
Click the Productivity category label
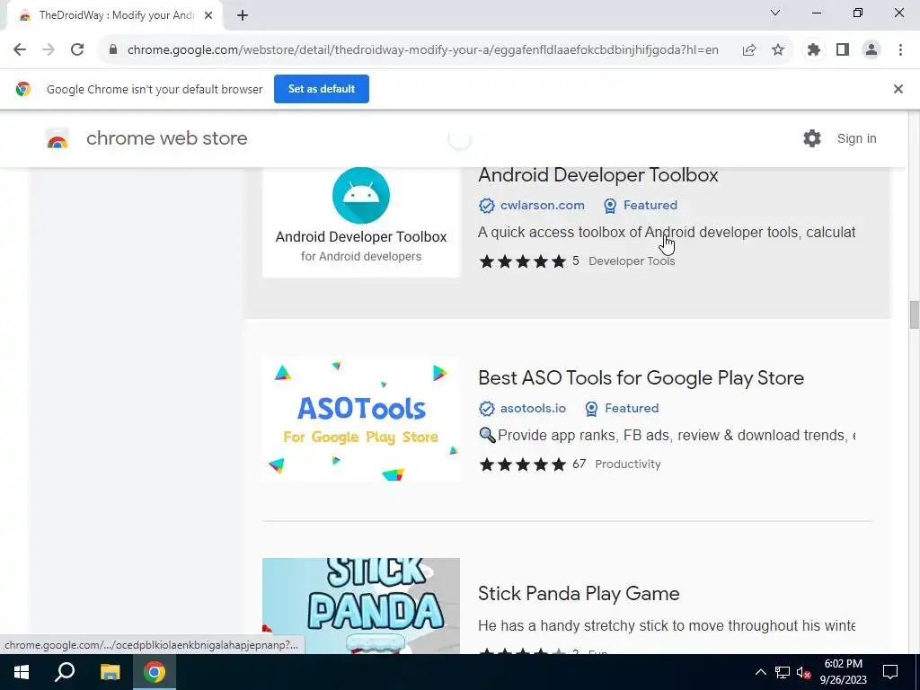(x=628, y=464)
